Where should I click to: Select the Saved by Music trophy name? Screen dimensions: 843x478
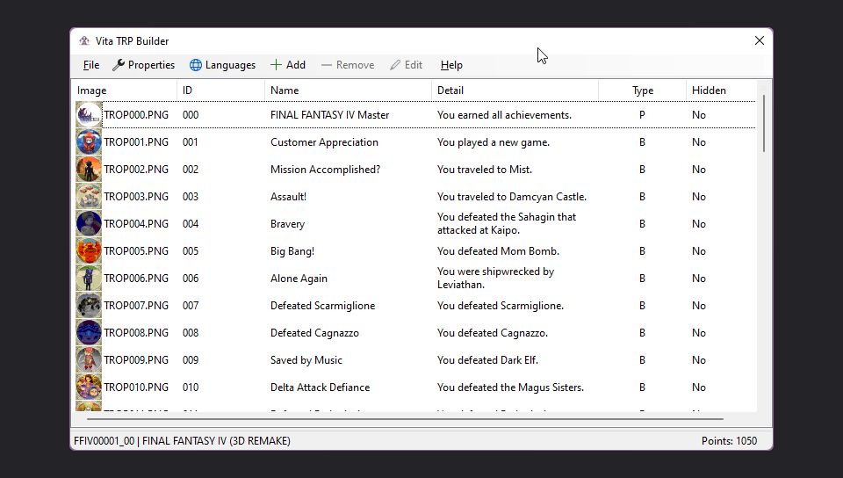coord(306,360)
